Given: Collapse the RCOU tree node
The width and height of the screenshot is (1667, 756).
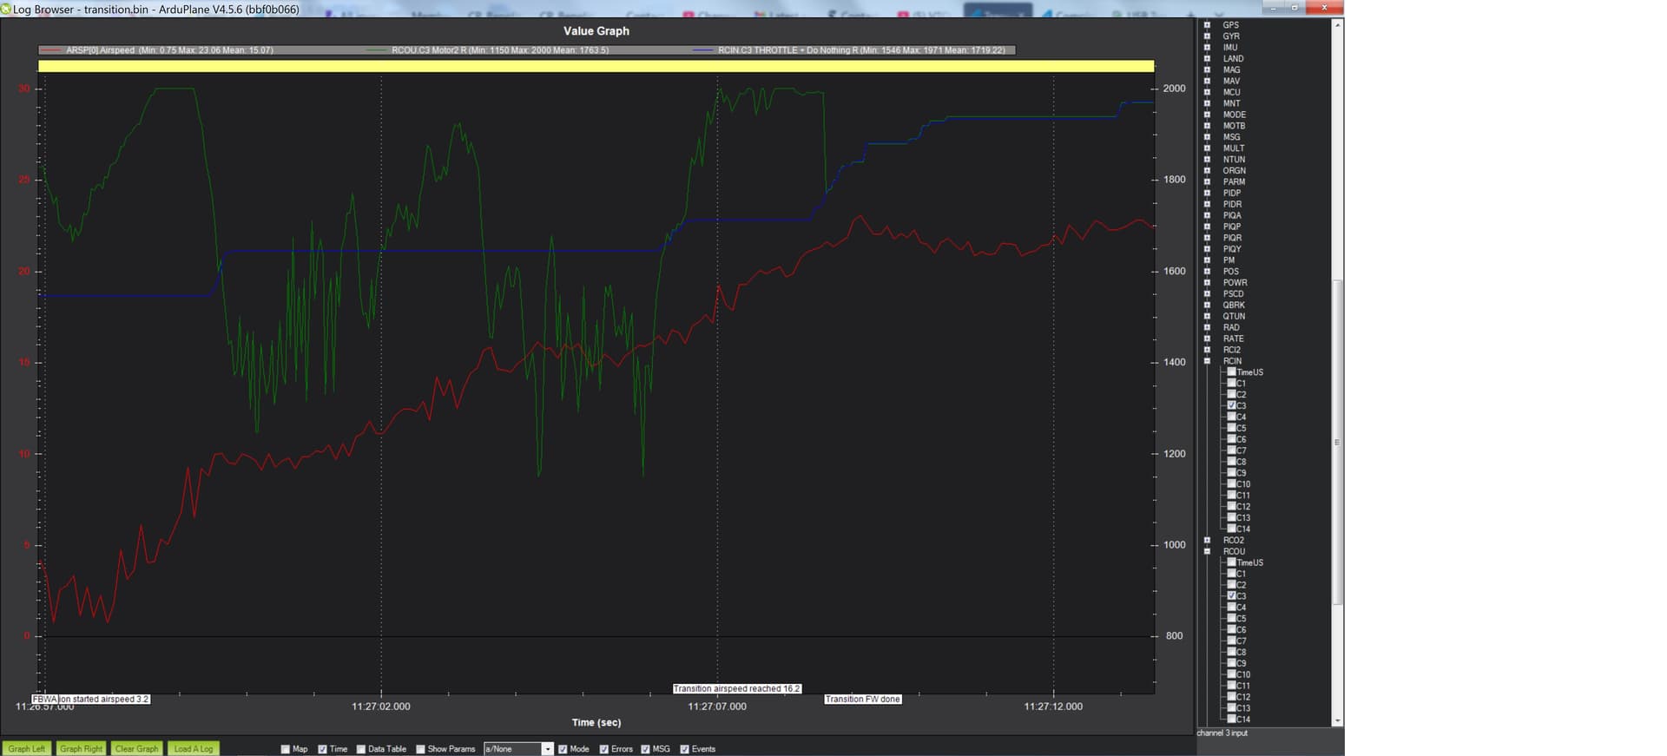Looking at the screenshot, I should point(1207,551).
